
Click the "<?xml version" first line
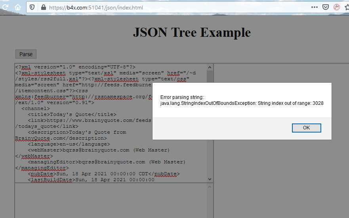click(75, 67)
